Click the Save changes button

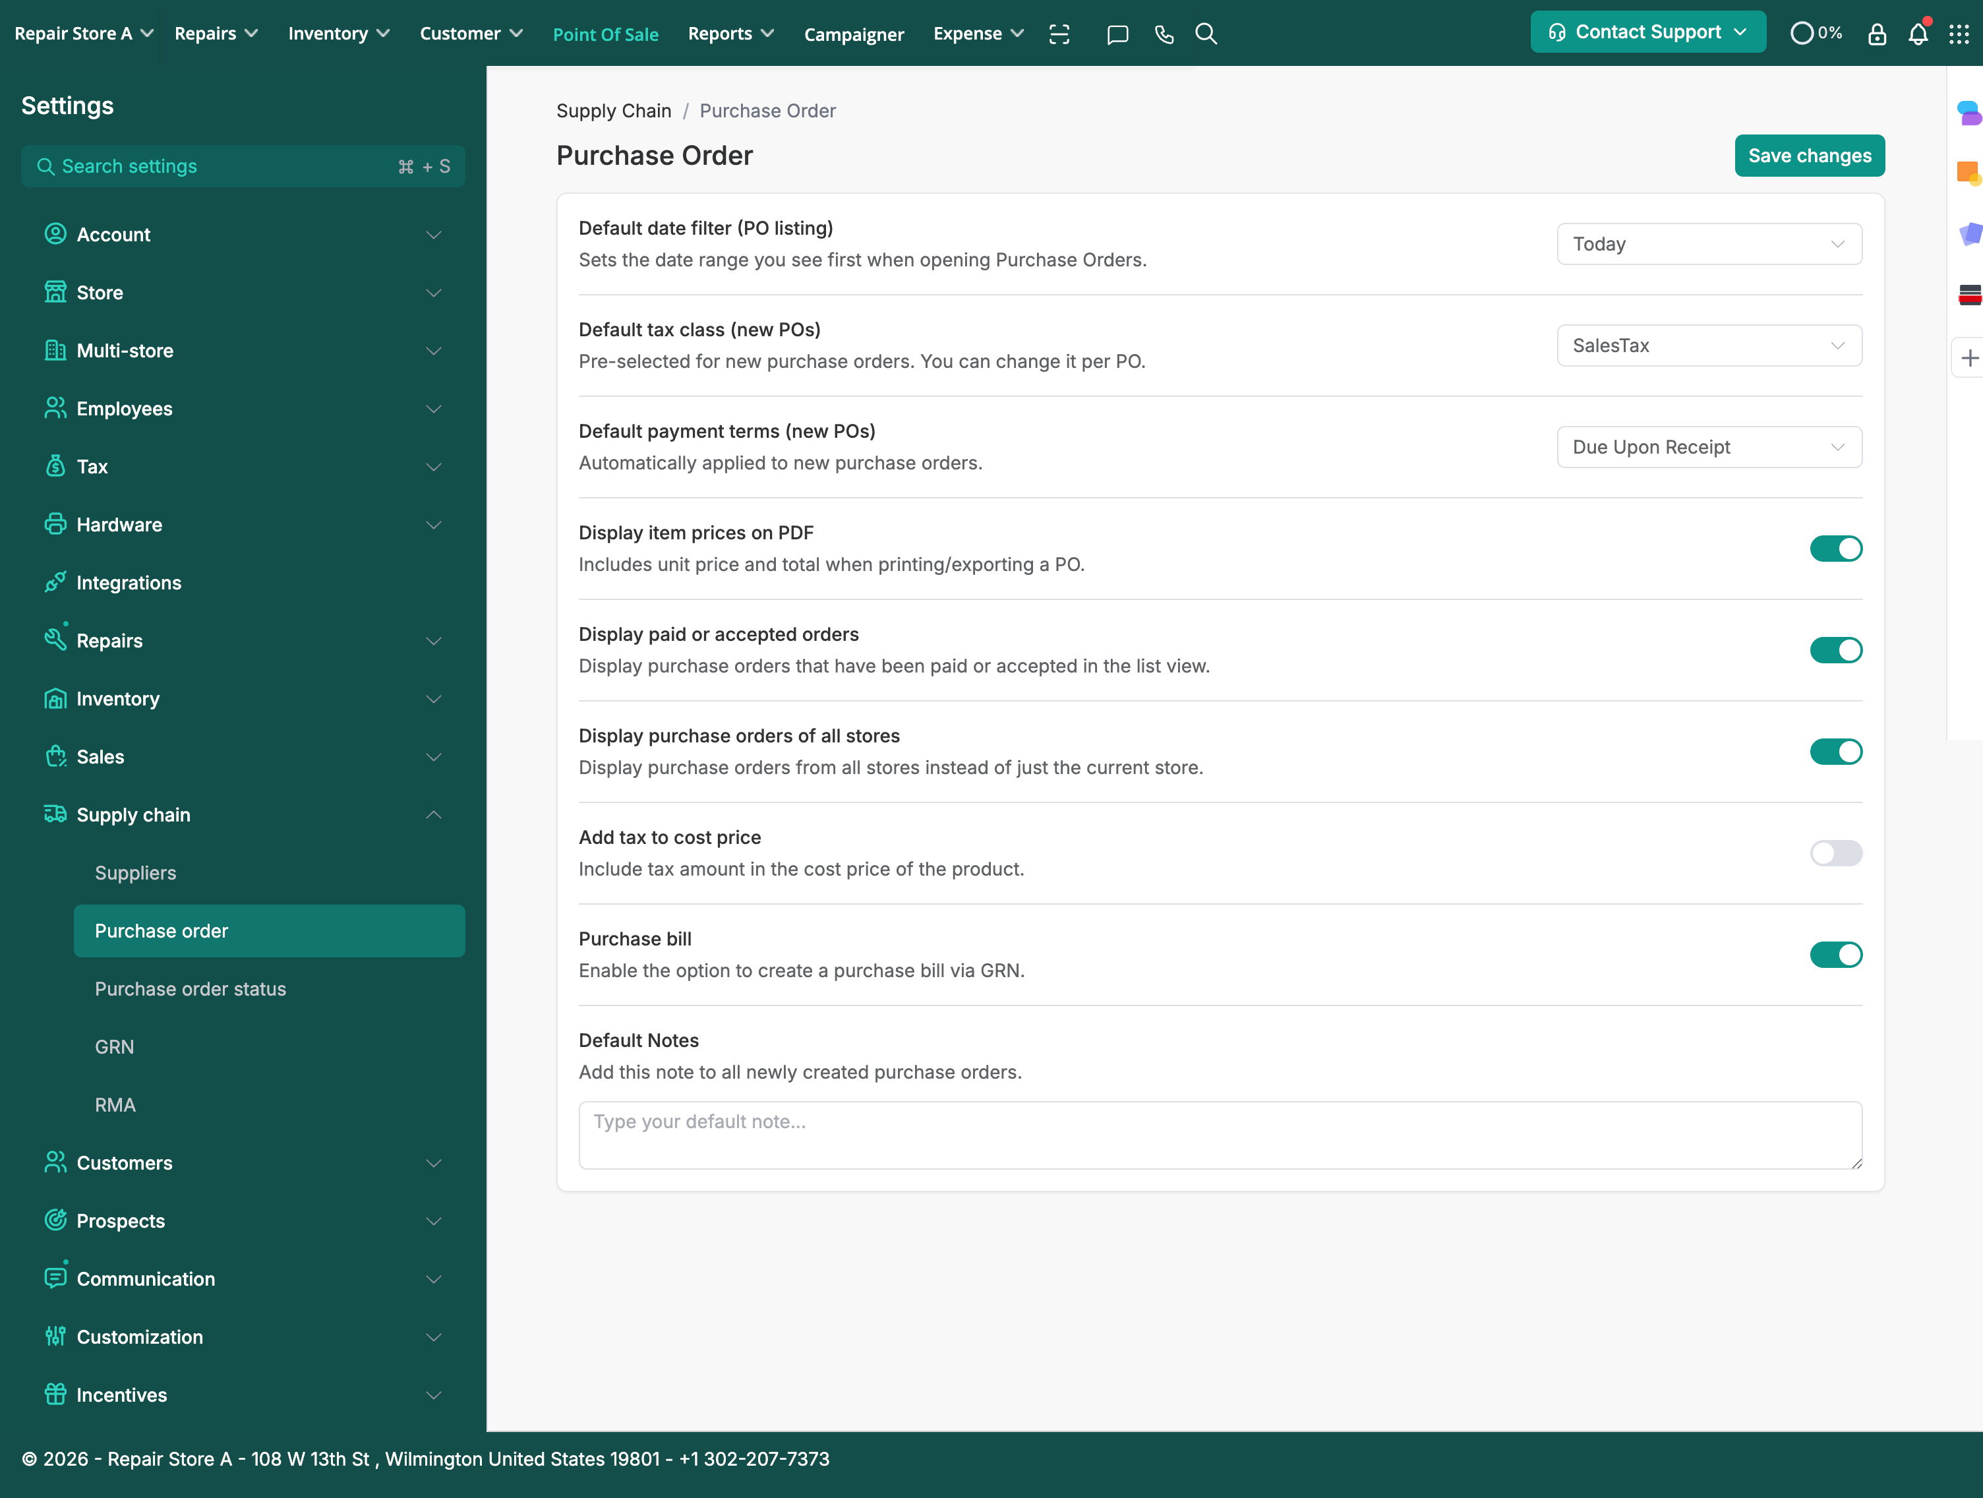(1809, 156)
